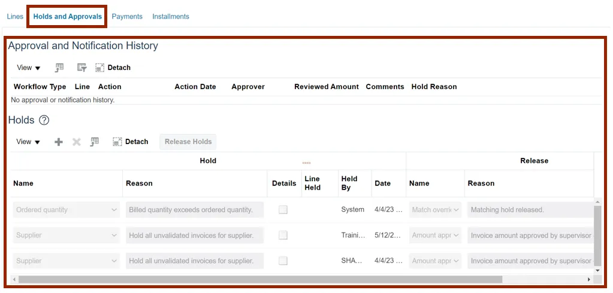Click the Export to Excel icon in Approval history toolbar
This screenshot has width=613, height=293.
(x=59, y=68)
